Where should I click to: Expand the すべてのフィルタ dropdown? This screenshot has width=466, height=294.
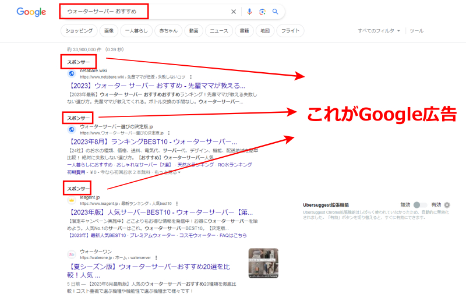click(x=379, y=31)
